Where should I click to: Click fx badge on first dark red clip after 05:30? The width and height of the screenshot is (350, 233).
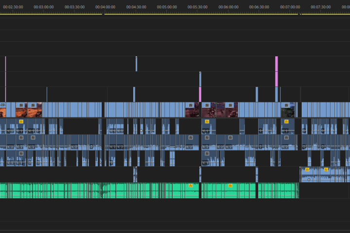pos(207,105)
